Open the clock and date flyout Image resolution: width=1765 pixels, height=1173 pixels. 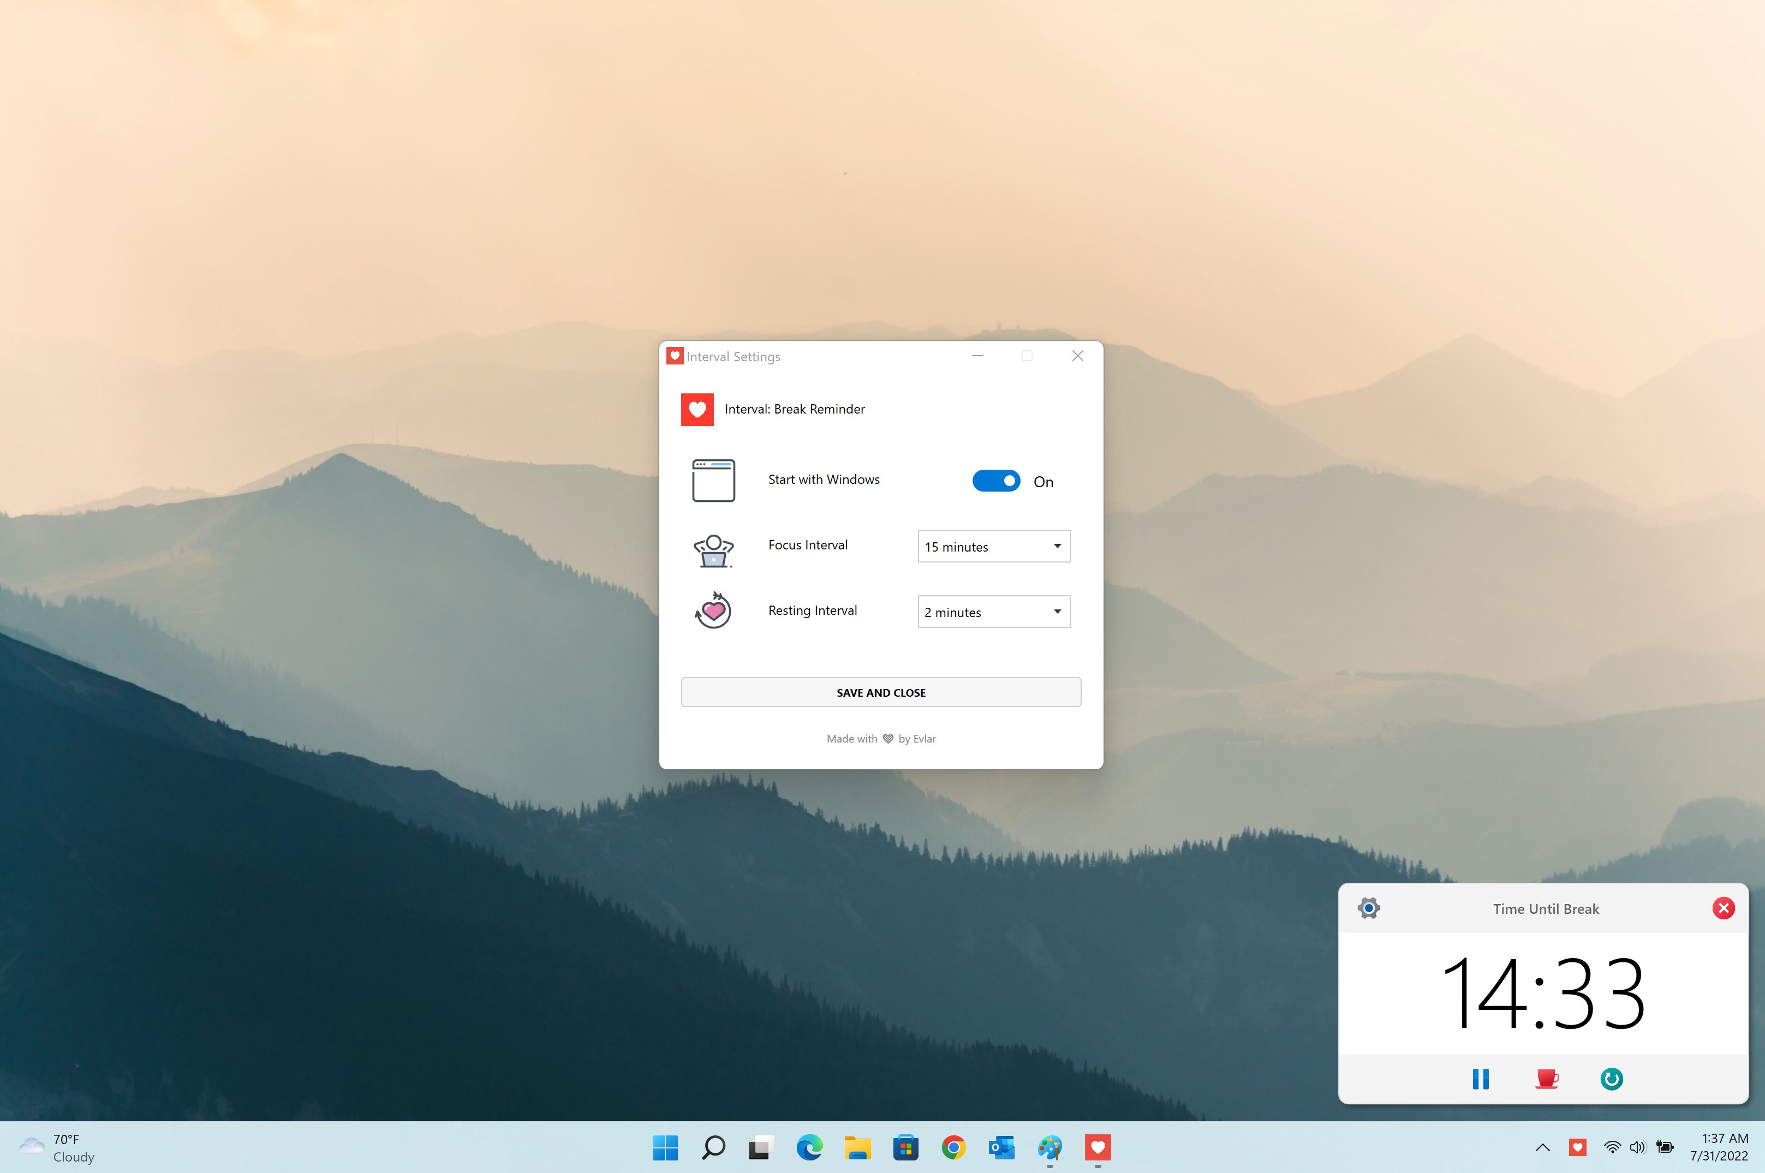point(1719,1147)
